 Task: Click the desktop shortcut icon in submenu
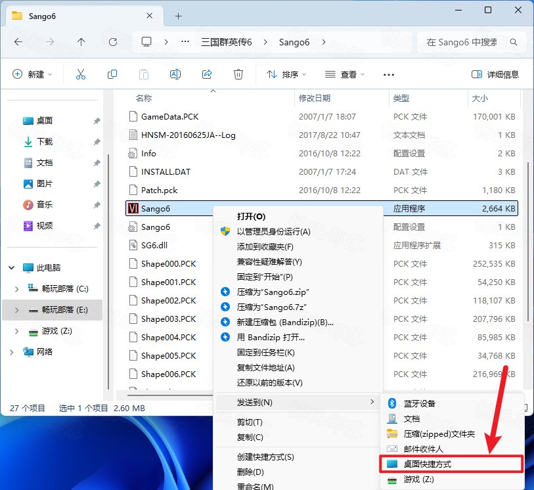pyautogui.click(x=392, y=464)
